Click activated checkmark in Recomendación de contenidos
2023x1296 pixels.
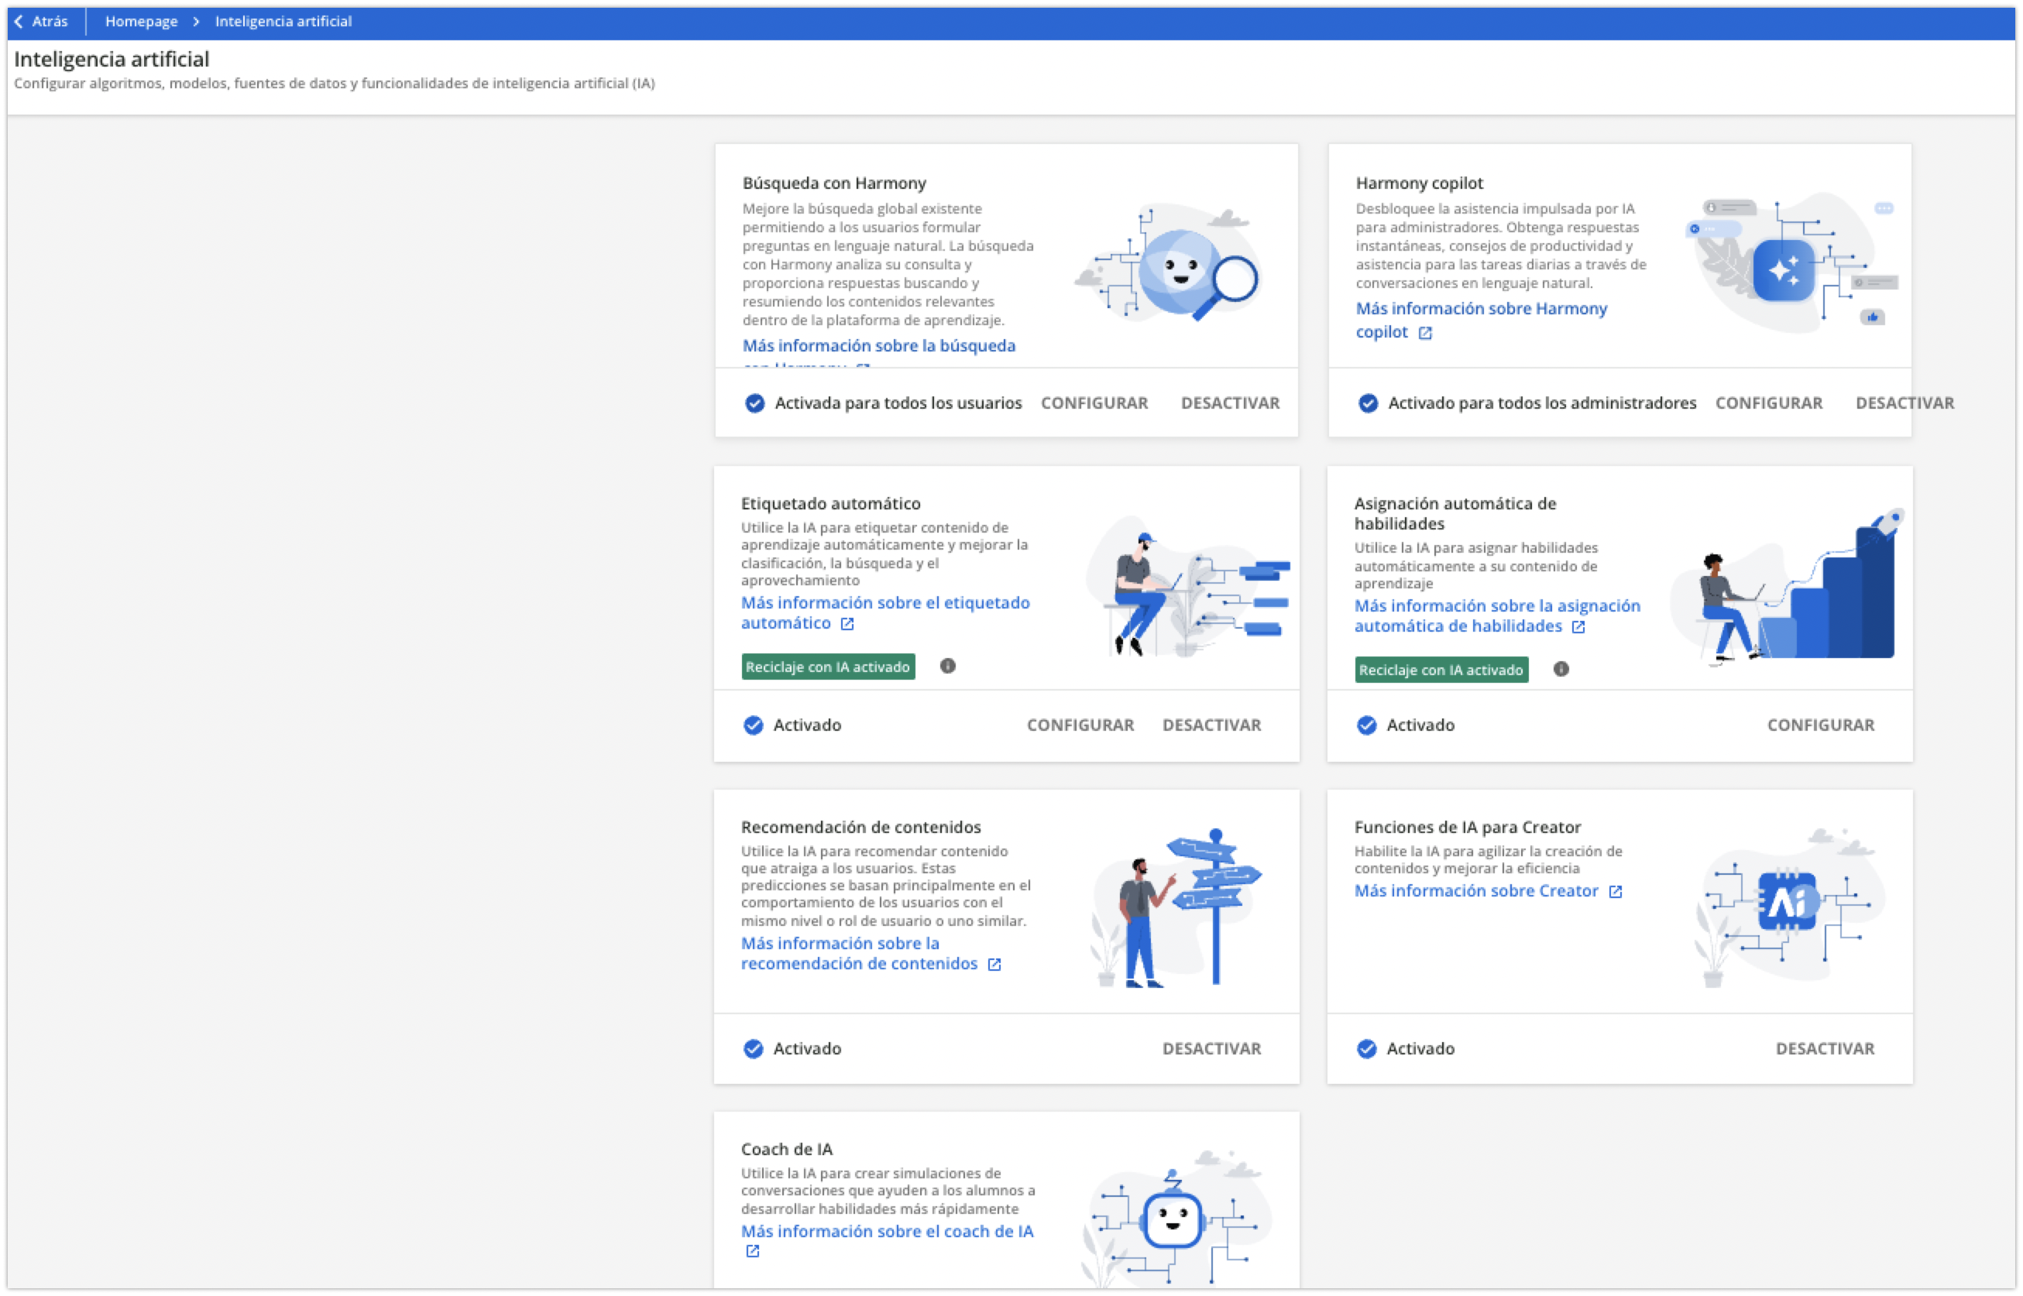point(753,1048)
